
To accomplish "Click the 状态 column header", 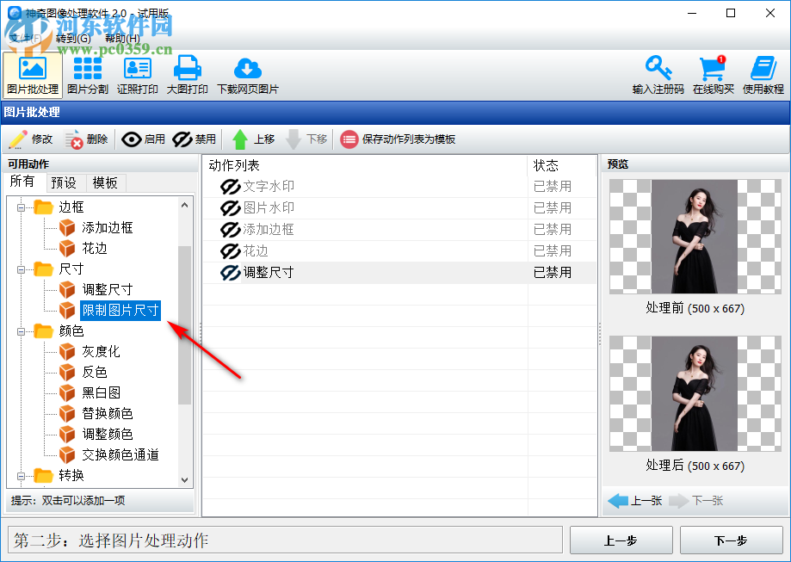I will (x=562, y=165).
